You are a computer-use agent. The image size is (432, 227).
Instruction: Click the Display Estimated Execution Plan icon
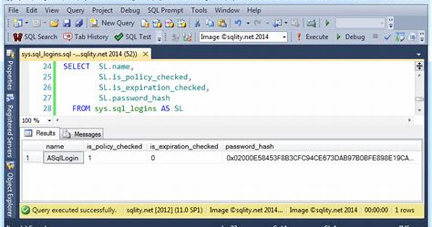click(x=400, y=37)
